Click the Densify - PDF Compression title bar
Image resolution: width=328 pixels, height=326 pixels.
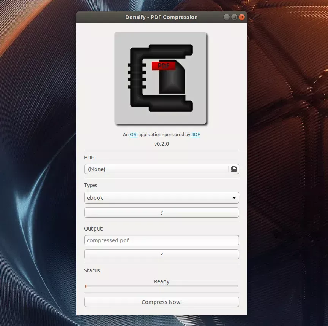pos(161,17)
